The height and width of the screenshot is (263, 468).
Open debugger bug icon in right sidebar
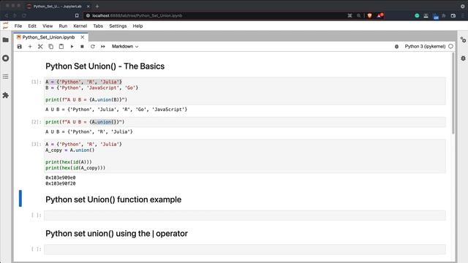click(x=463, y=58)
